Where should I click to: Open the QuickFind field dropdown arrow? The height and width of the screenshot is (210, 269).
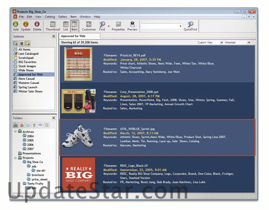click(180, 26)
